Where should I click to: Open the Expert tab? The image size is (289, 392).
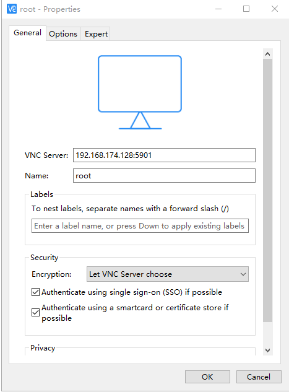(x=96, y=33)
